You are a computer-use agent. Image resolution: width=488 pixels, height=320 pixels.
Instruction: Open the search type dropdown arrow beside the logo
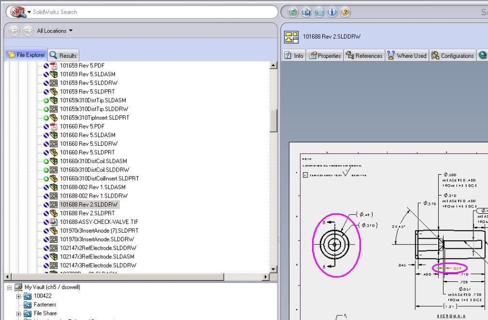coord(29,12)
